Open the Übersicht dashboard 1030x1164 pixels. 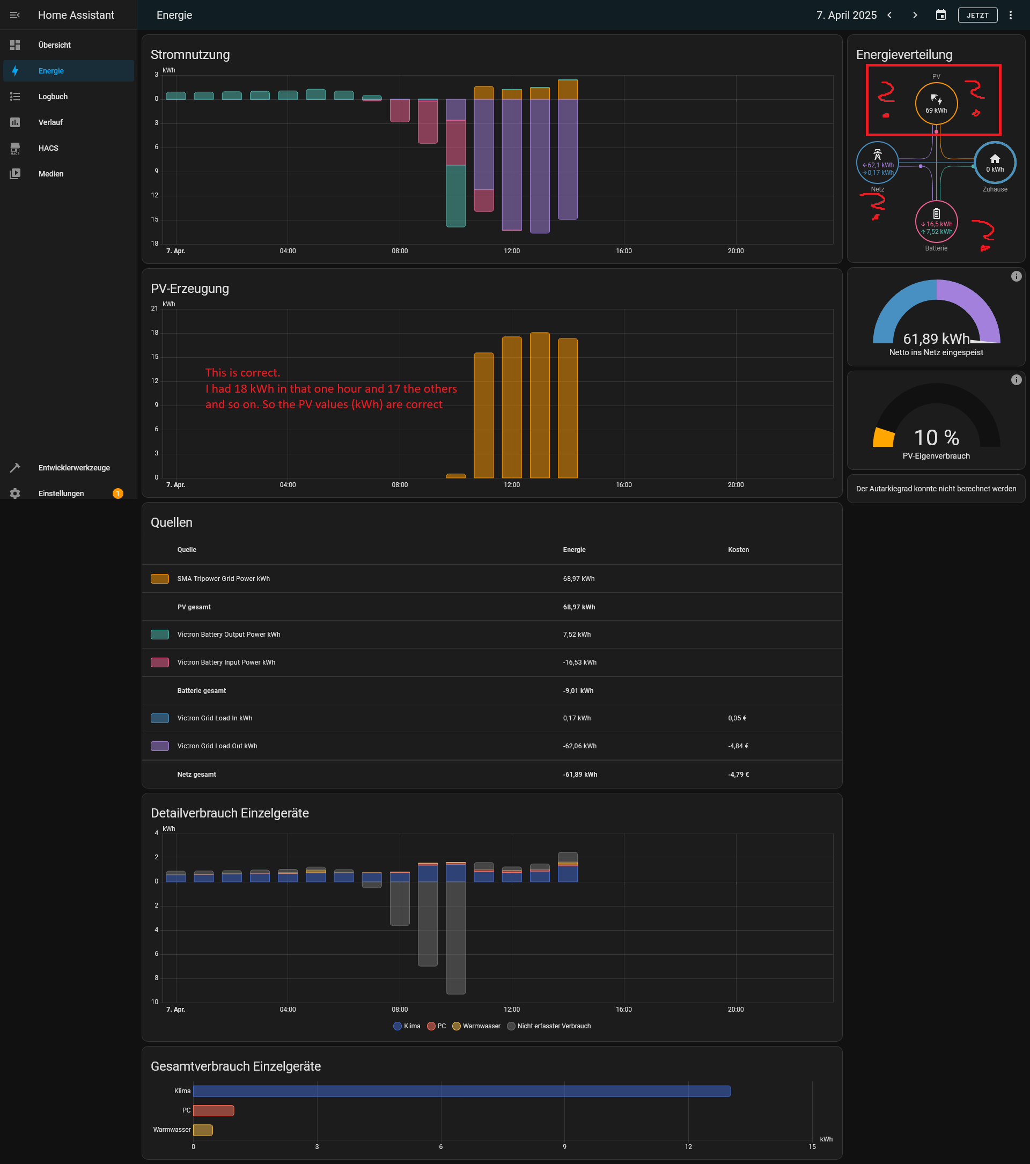coord(54,45)
